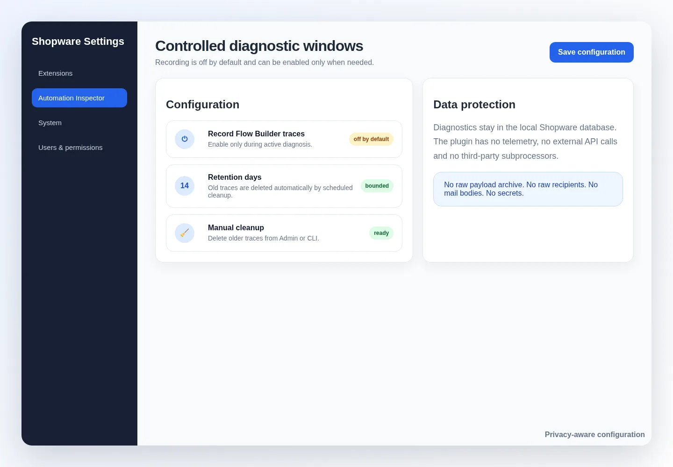Click the 'ready' status badge
This screenshot has width=673, height=467.
pyautogui.click(x=381, y=233)
